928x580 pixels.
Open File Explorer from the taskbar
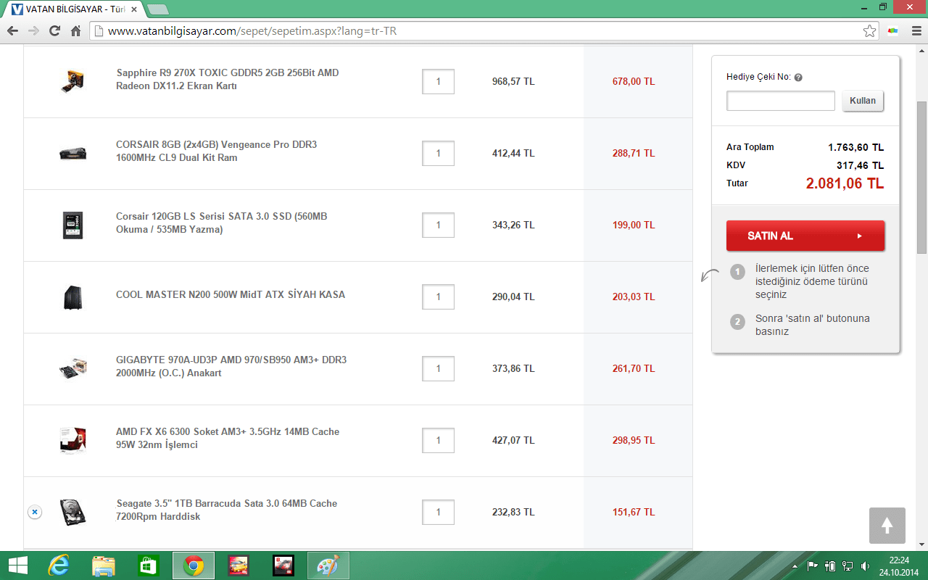(104, 565)
